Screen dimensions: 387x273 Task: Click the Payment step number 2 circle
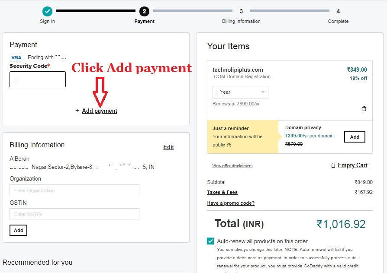tap(144, 11)
